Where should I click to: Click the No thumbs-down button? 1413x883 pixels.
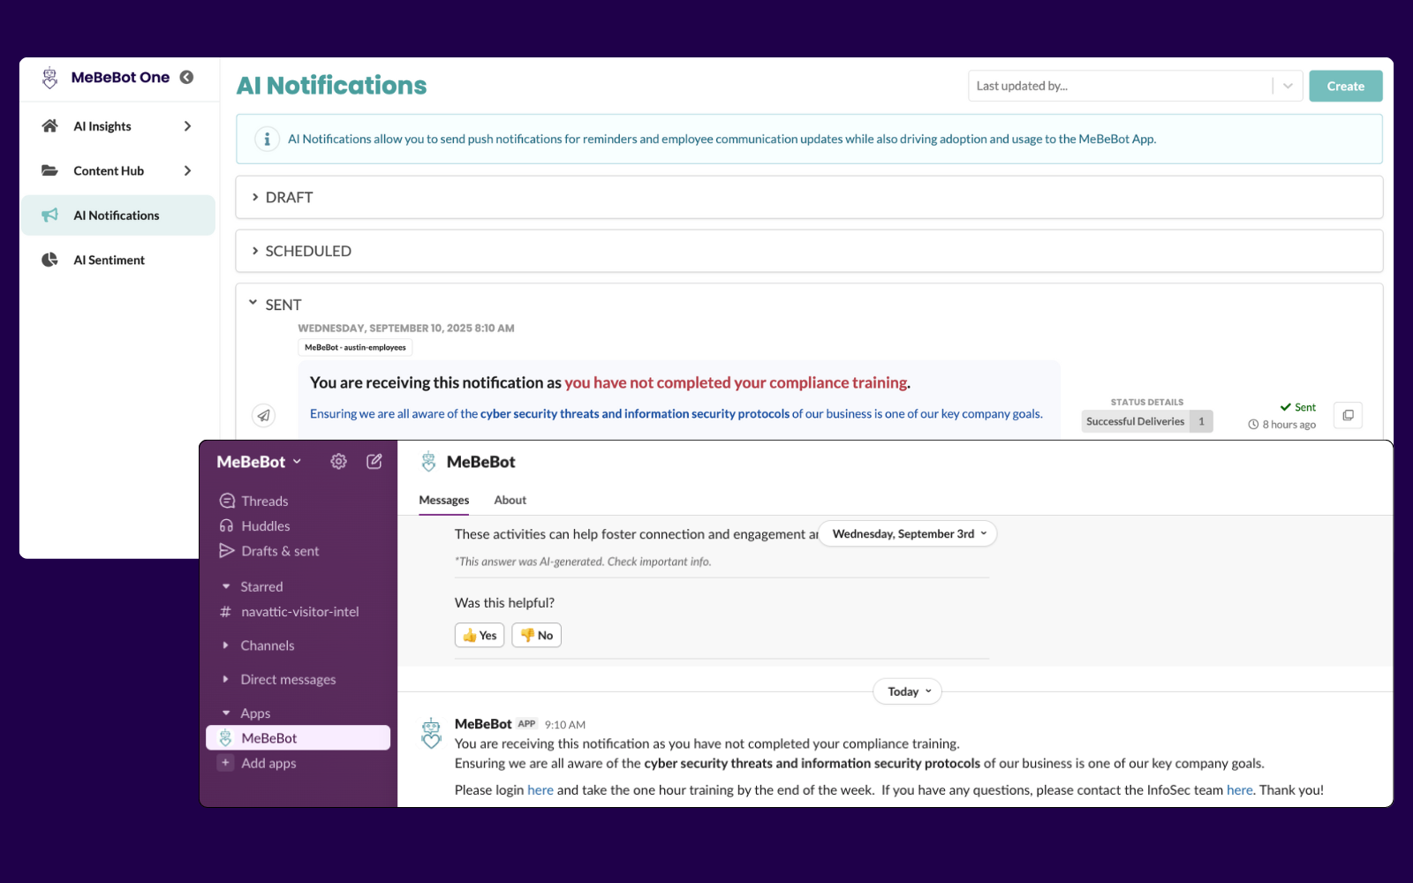[x=537, y=635]
